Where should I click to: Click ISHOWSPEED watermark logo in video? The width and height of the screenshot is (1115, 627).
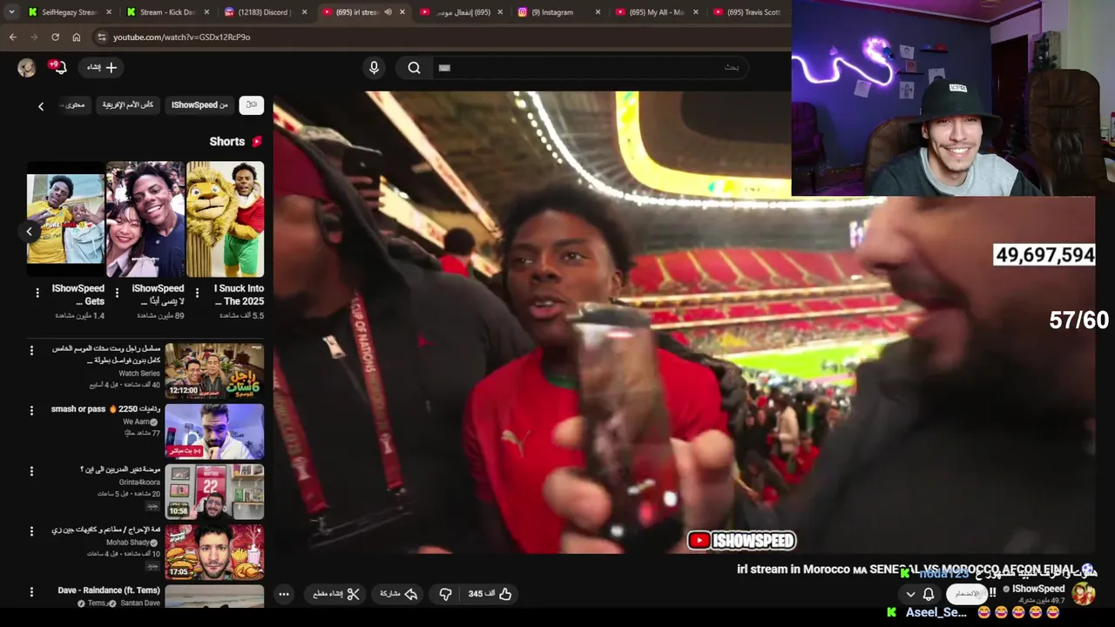point(741,541)
